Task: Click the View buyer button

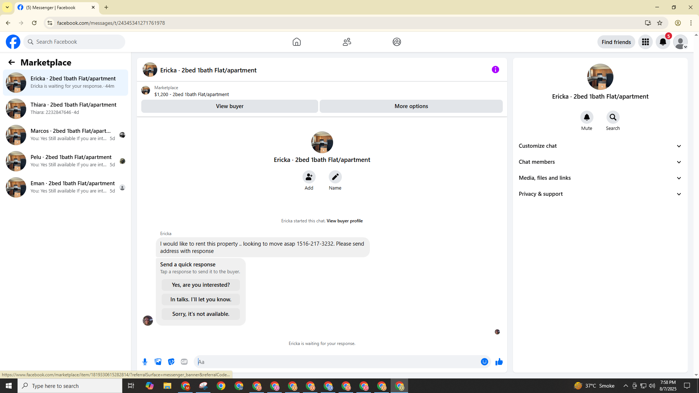Action: [x=229, y=106]
